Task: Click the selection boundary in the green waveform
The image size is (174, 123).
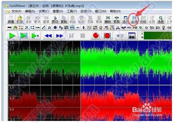Action: coord(80,63)
